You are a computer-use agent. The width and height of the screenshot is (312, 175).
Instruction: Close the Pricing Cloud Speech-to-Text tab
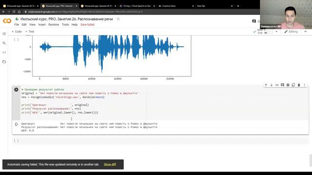click(x=154, y=6)
